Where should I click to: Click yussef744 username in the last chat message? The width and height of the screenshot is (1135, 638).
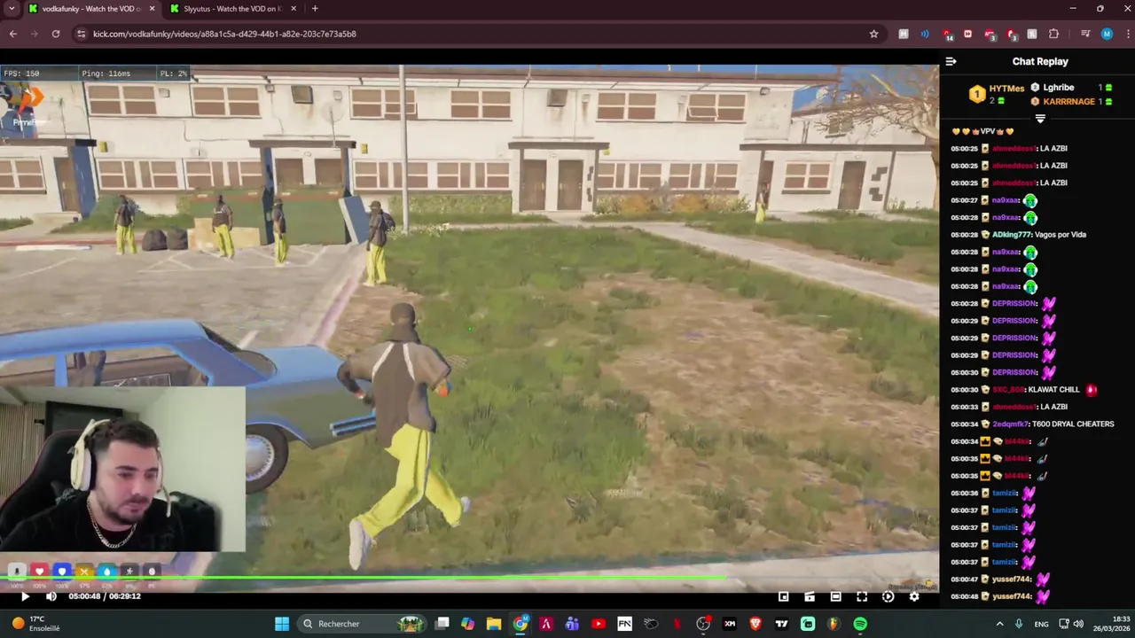coord(1011,596)
